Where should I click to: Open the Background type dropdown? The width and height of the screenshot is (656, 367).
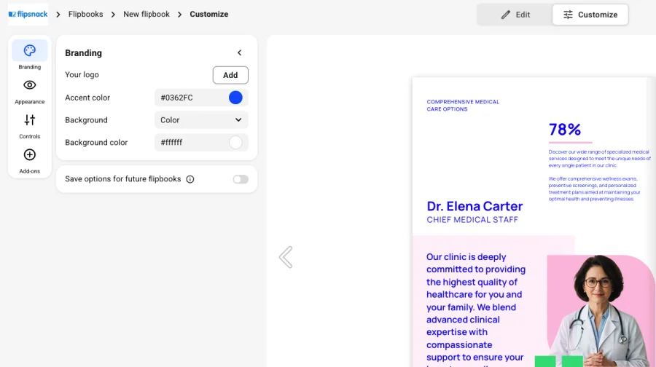click(201, 120)
